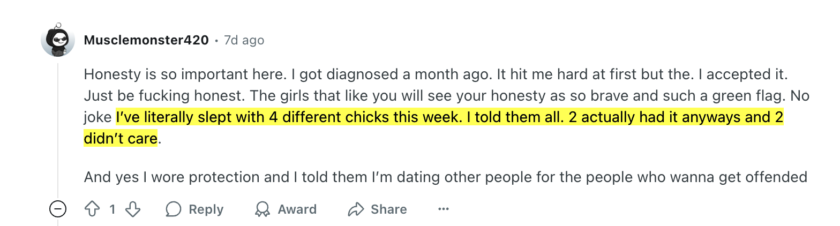
Task: Click the vote count number 1
Action: [x=112, y=209]
